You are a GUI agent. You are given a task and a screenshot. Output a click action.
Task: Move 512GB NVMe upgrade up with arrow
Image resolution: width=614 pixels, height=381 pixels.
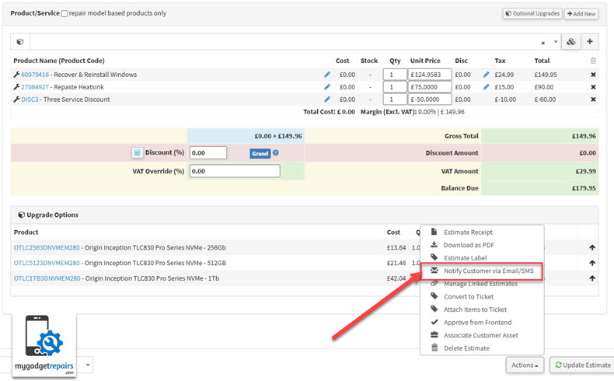pyautogui.click(x=592, y=263)
